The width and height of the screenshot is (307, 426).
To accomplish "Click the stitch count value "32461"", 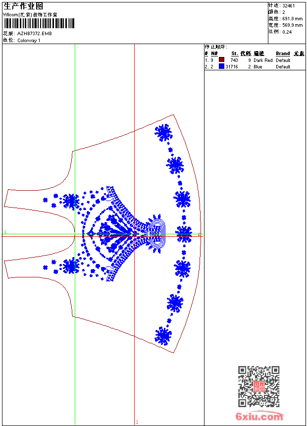I will [288, 6].
